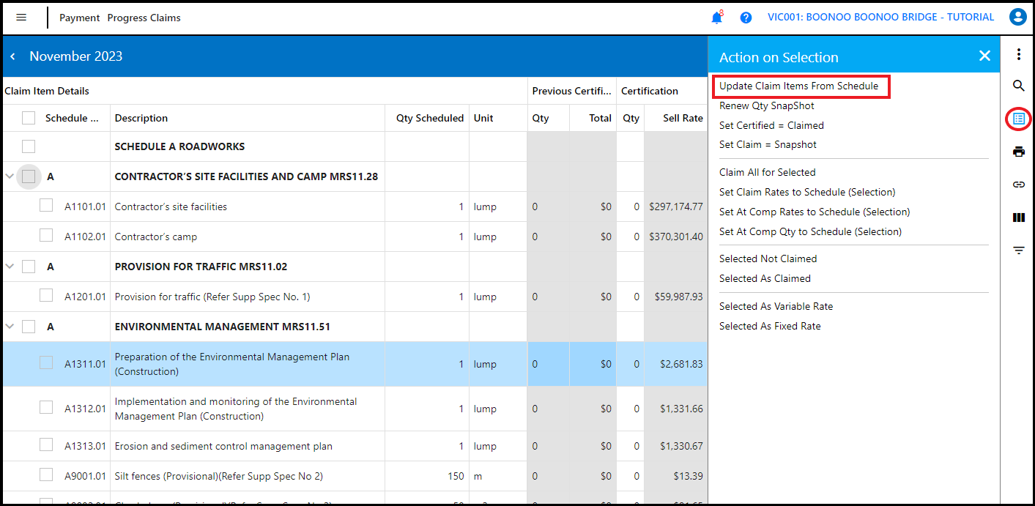1035x506 pixels.
Task: Select Set At Comp Rates to Schedule (Selection)
Action: coord(815,212)
